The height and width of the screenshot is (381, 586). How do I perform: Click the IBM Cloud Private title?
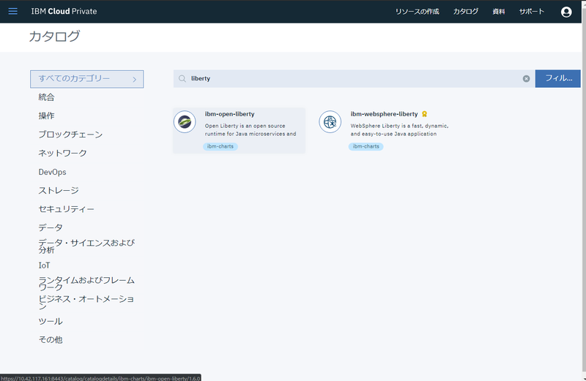(x=64, y=11)
